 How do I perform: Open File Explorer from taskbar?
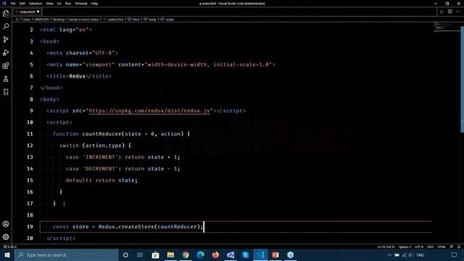pos(170,255)
